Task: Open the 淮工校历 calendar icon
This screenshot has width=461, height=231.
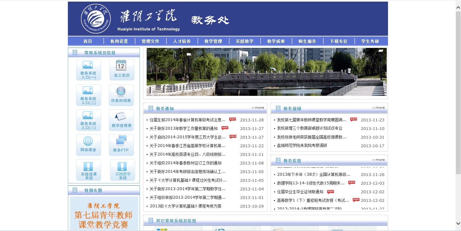Action: (x=122, y=69)
